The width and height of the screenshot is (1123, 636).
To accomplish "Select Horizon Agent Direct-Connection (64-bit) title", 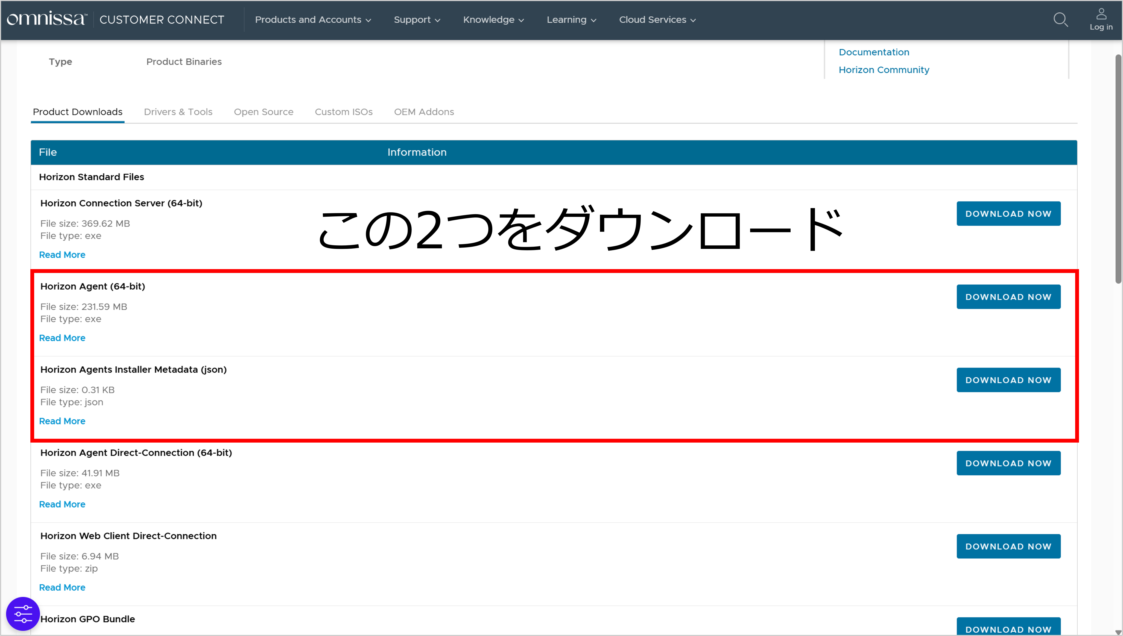I will coord(136,452).
